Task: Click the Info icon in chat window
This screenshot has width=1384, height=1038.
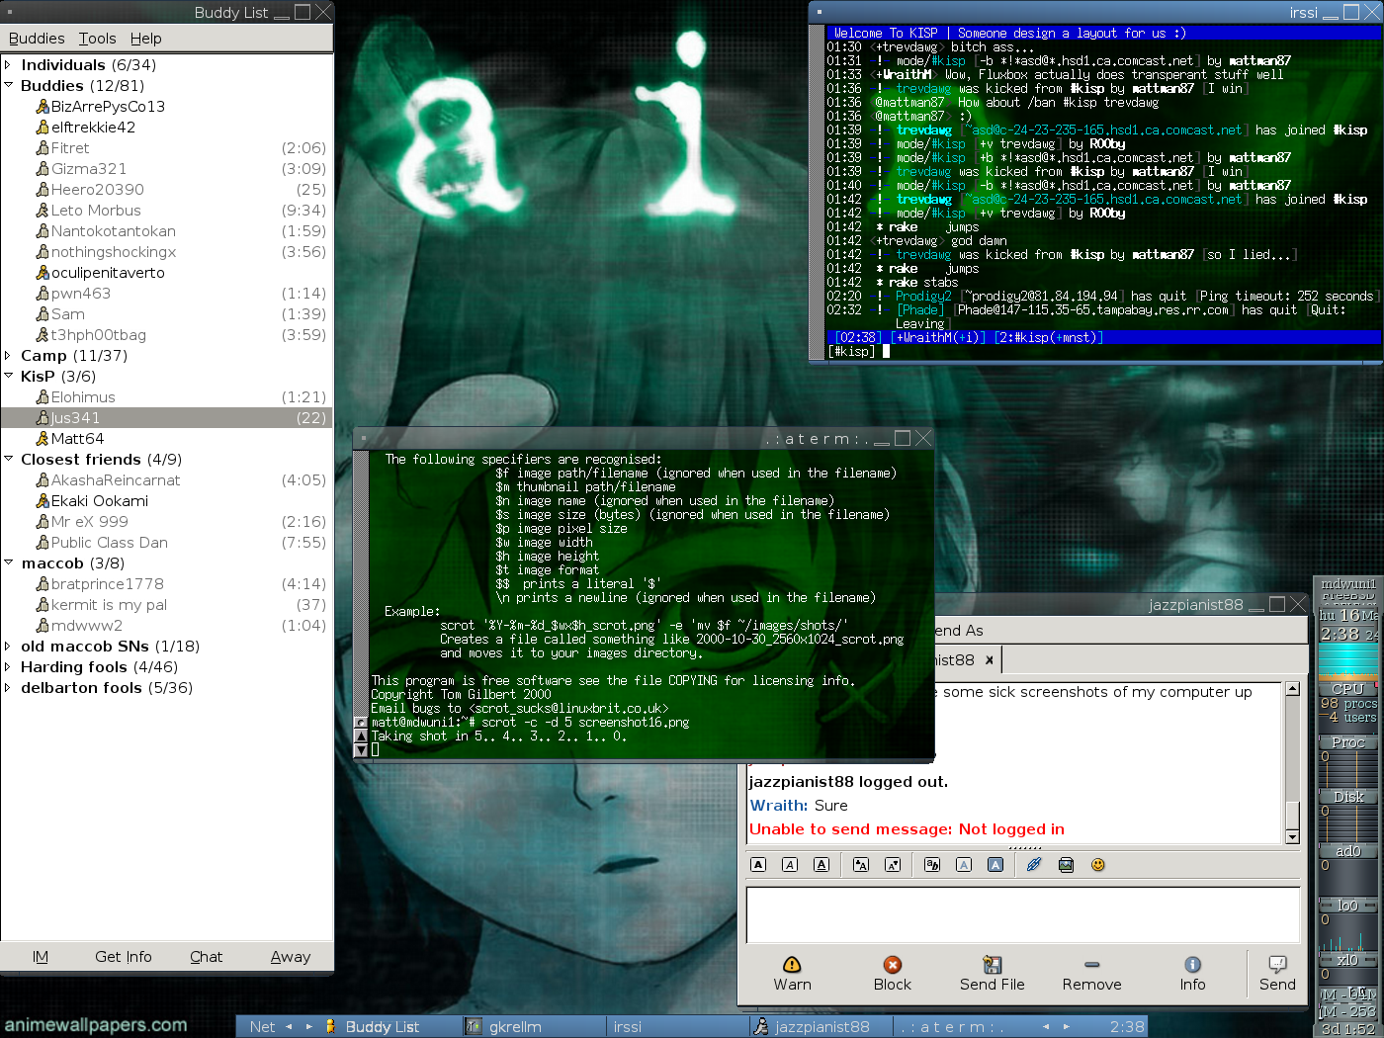Action: tap(1192, 965)
